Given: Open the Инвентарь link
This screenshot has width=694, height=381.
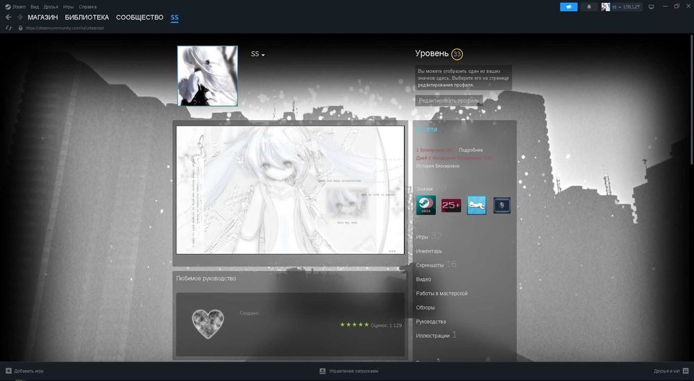Looking at the screenshot, I should (429, 251).
